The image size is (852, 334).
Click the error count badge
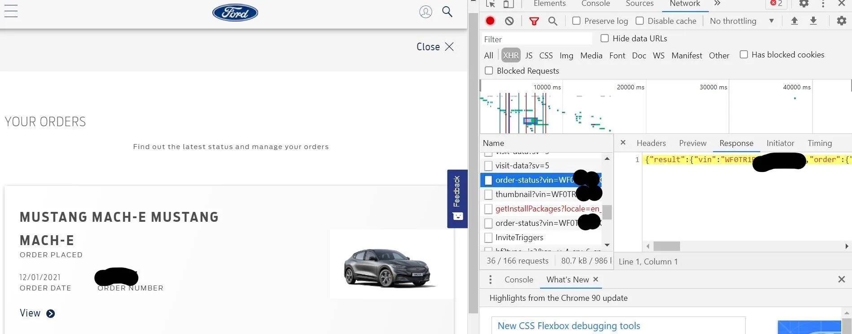[776, 4]
